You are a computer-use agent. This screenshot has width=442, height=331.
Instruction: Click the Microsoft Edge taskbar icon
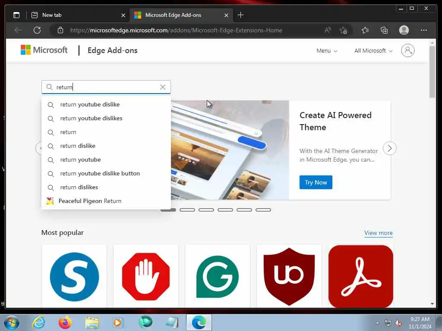(199, 322)
